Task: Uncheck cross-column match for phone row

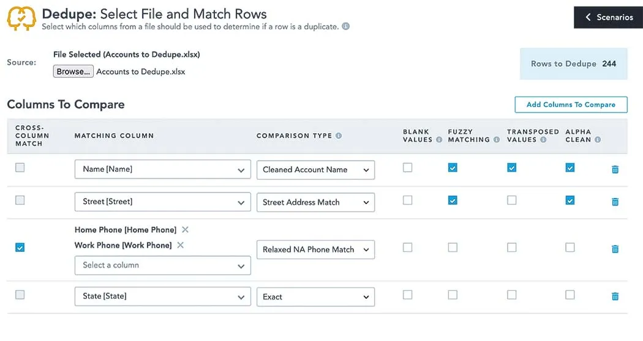Action: tap(20, 248)
